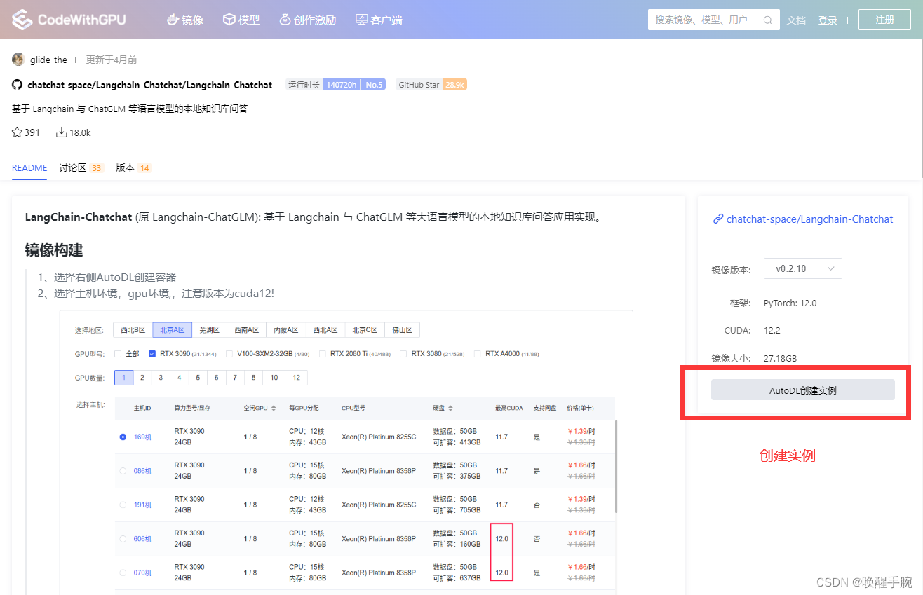Image resolution: width=923 pixels, height=595 pixels.
Task: Select the 芜湖区 region
Action: click(x=209, y=330)
